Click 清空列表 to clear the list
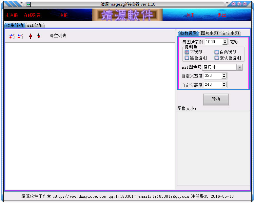Viewport: 255px width, 203px height. point(58,36)
